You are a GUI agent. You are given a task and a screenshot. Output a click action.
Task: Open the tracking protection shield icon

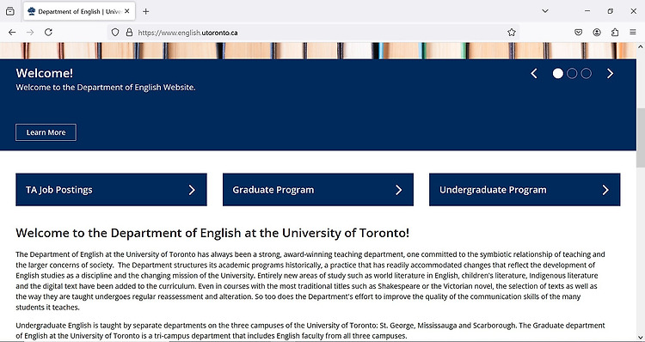click(x=115, y=32)
